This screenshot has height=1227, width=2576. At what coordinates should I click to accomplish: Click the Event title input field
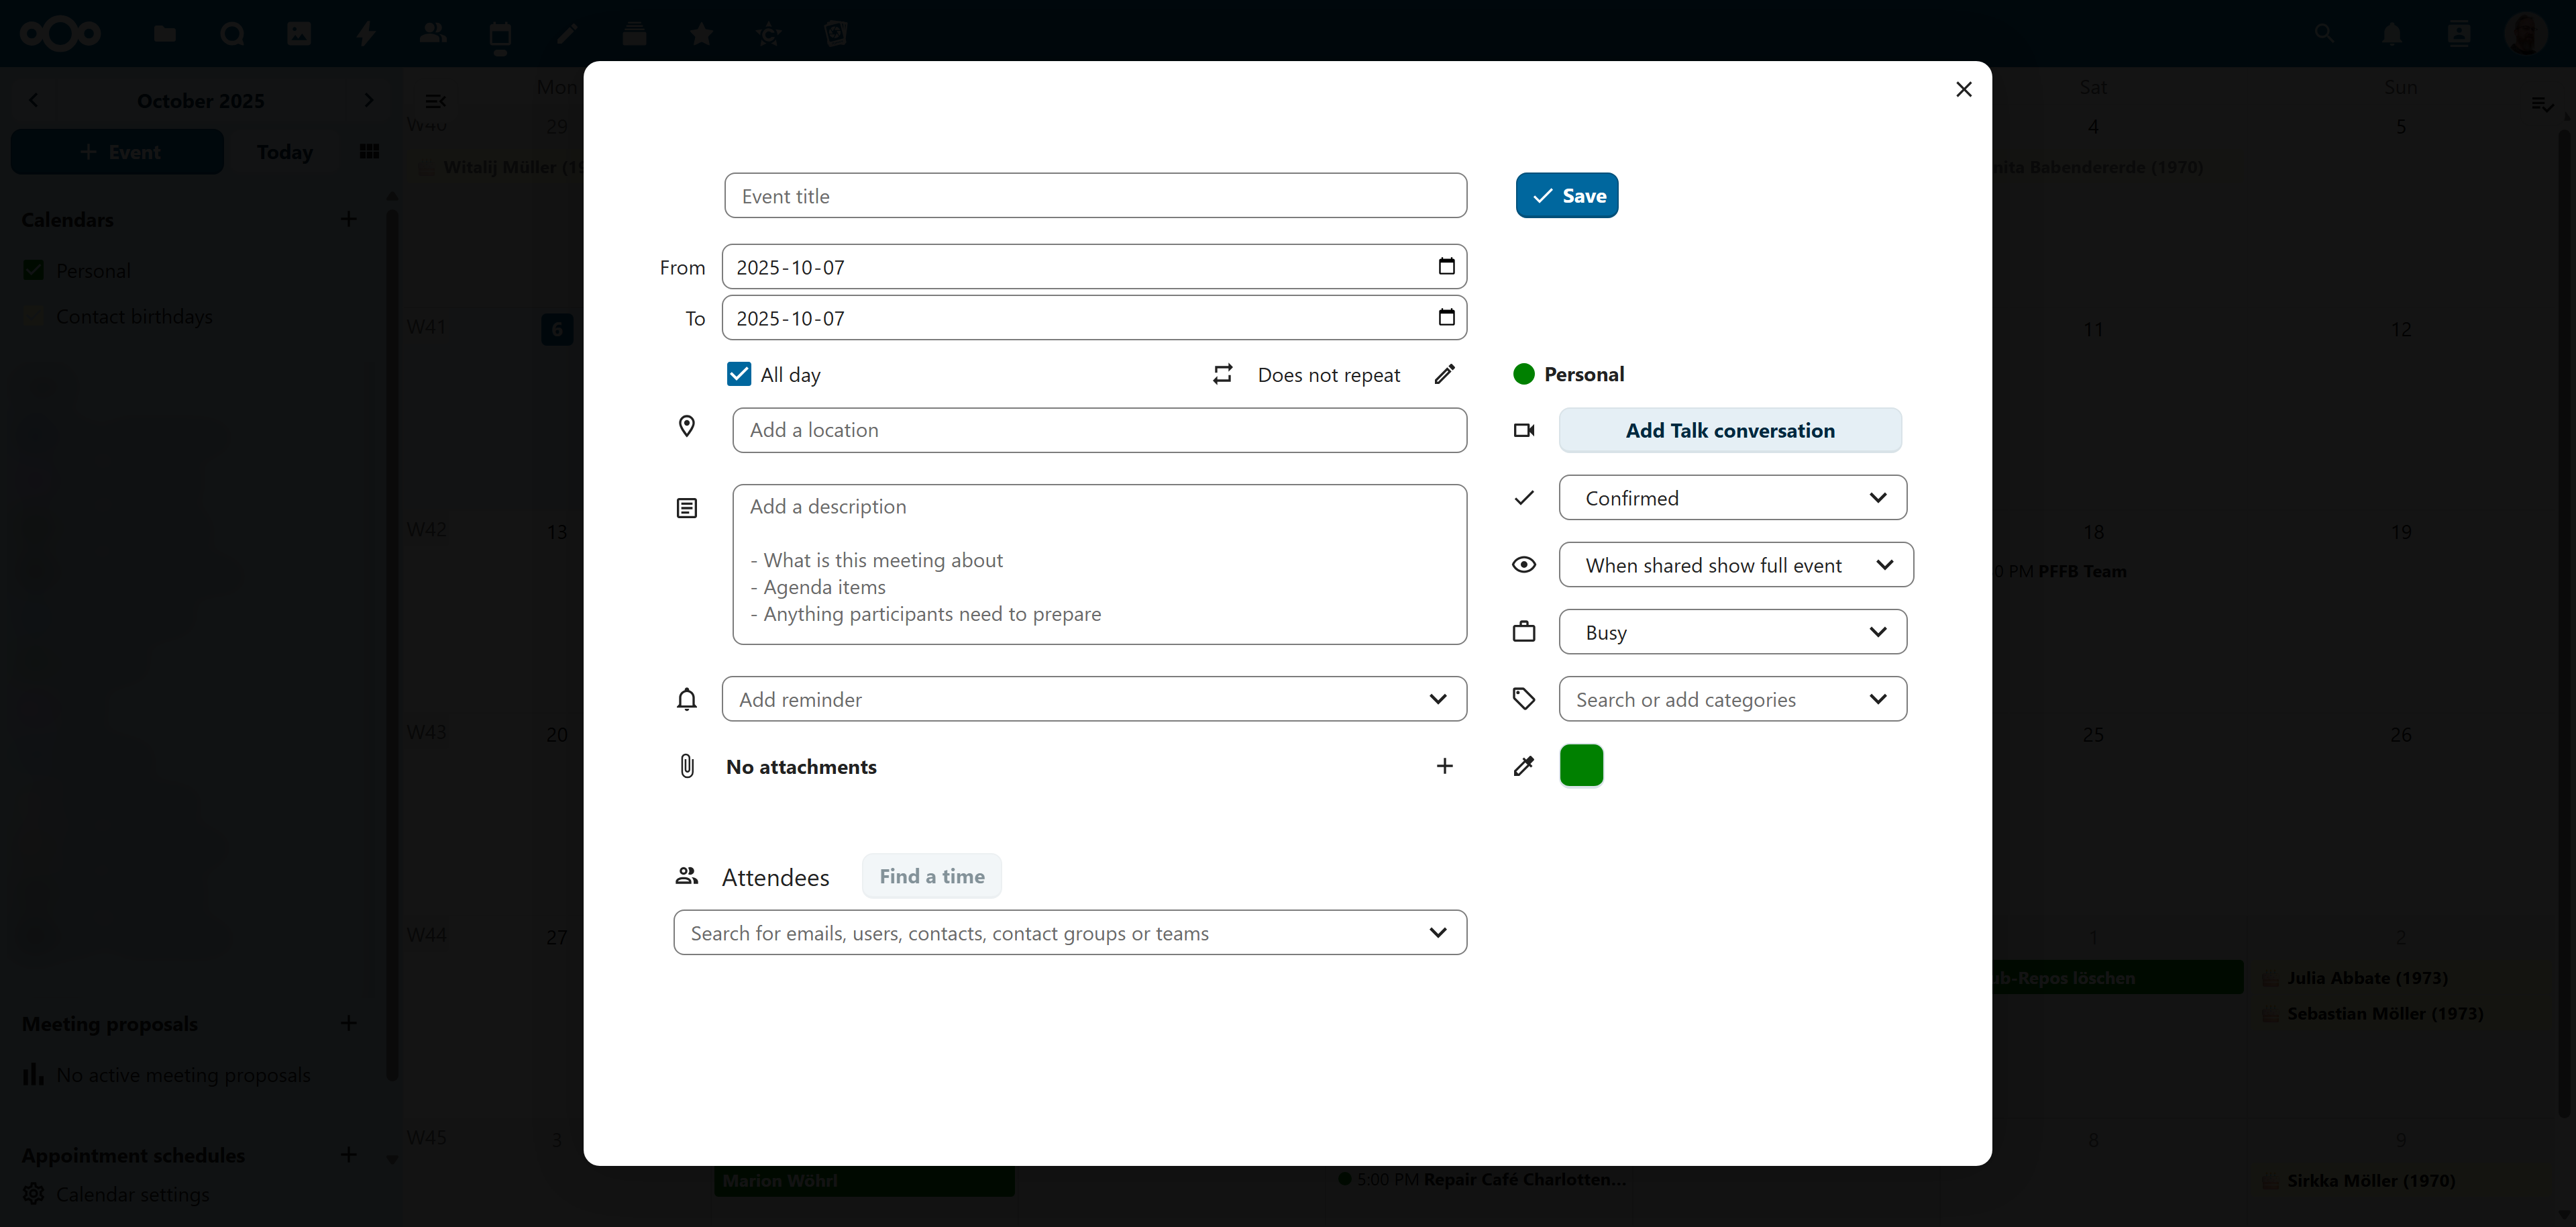pyautogui.click(x=1095, y=196)
